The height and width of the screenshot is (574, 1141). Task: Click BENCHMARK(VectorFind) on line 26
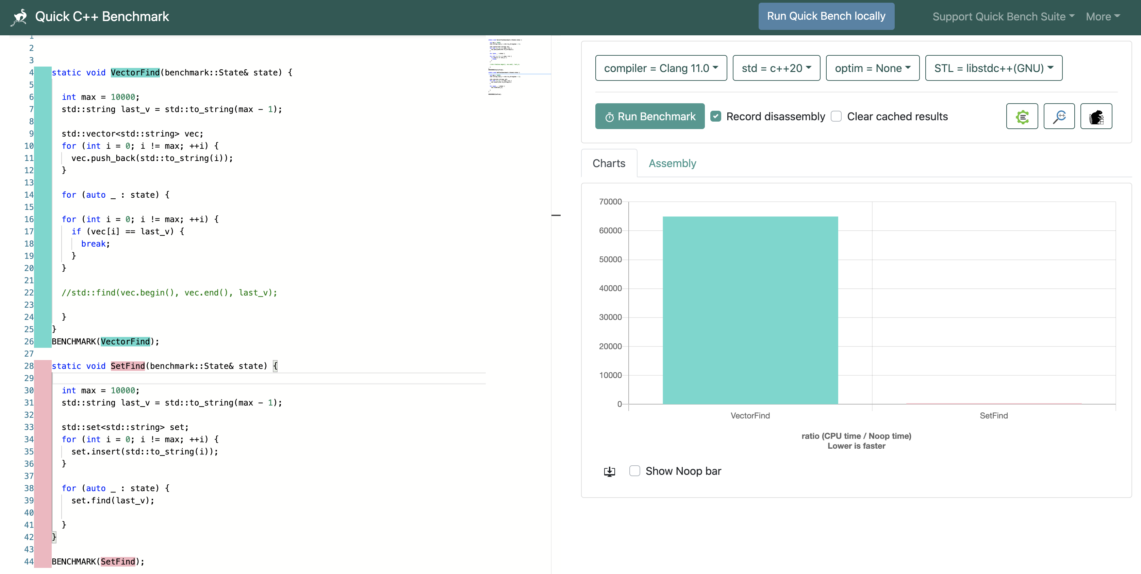point(105,341)
